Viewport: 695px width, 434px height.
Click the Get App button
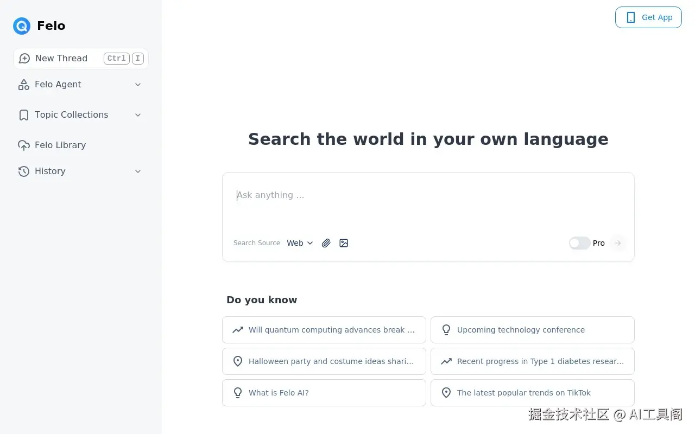648,17
